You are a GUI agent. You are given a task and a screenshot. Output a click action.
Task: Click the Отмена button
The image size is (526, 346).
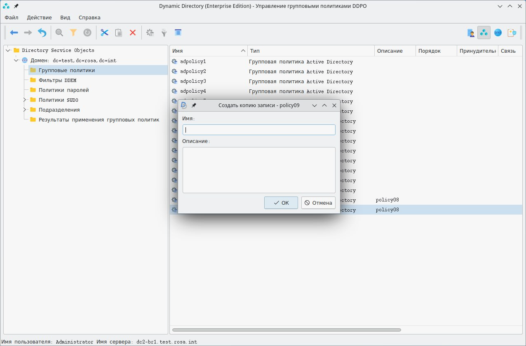click(x=318, y=203)
